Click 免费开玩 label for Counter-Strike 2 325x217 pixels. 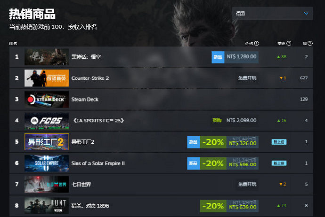point(247,78)
